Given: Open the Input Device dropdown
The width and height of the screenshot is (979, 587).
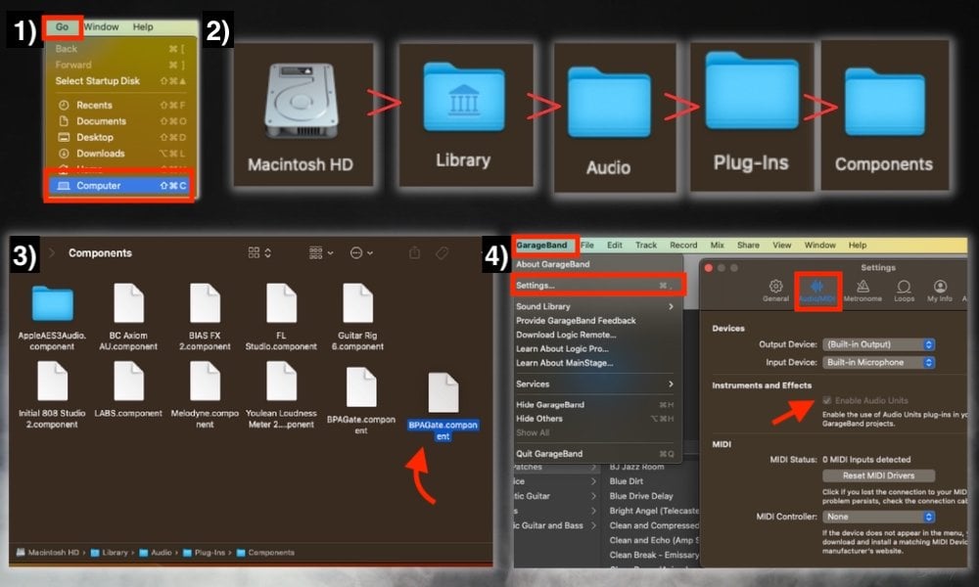Looking at the screenshot, I should (878, 362).
